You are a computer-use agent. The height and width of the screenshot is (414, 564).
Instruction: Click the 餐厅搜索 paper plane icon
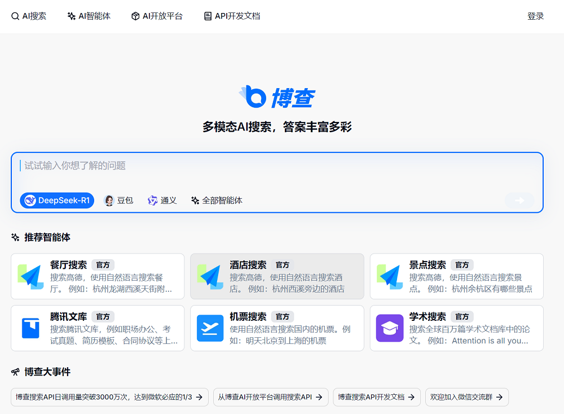(30, 276)
